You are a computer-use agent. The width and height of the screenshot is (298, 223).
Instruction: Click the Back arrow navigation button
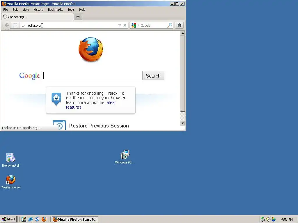coord(7,26)
